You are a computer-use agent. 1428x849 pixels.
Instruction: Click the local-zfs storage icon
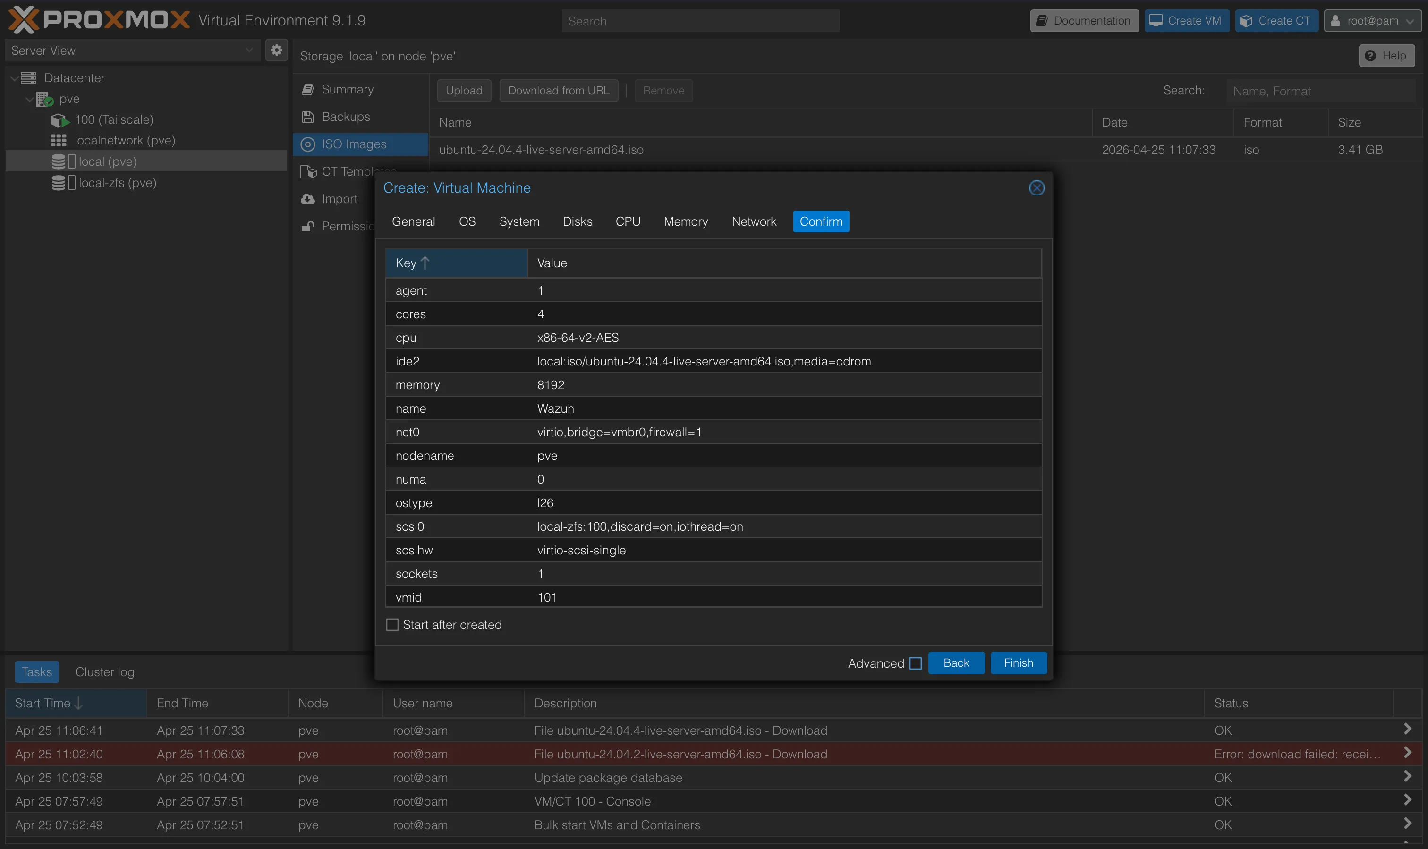[63, 183]
